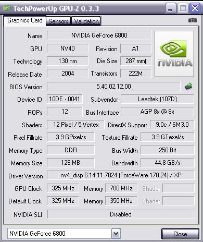Close the window with the X button
Viewport: 203px width, 242px height.
pyautogui.click(x=195, y=8)
